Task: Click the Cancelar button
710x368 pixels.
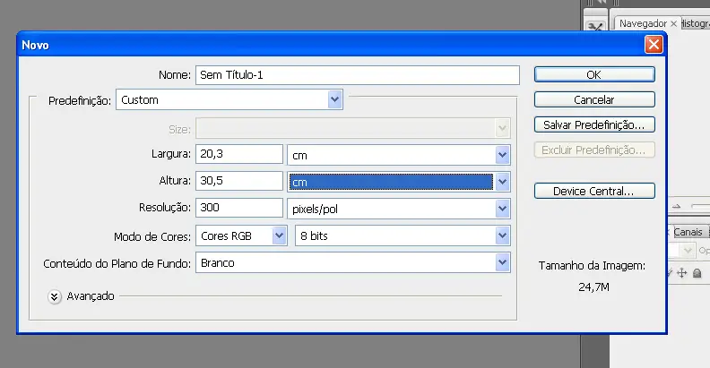Action: pos(593,100)
